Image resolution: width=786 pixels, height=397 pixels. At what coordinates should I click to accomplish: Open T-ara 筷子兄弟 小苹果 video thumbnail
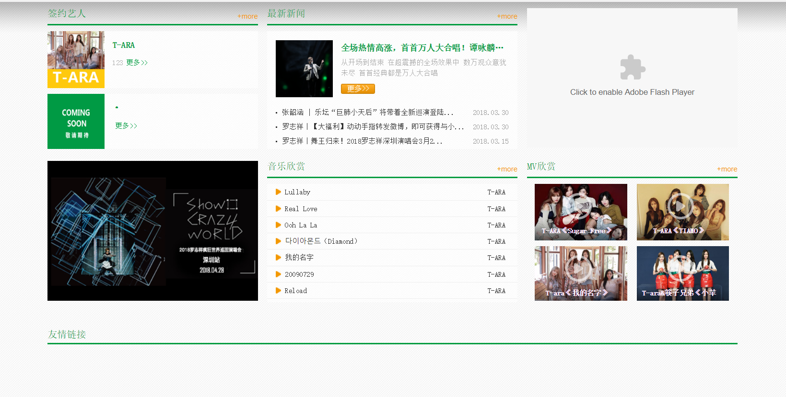point(682,273)
